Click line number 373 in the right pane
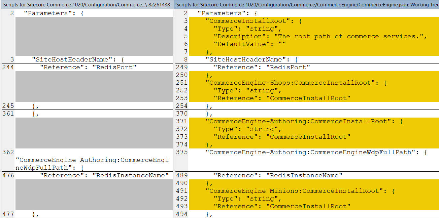439x218 pixels. point(182,137)
